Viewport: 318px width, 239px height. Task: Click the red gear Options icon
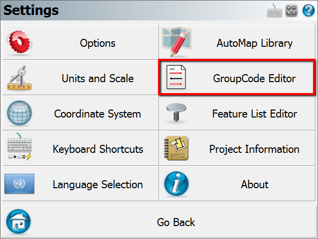tap(19, 42)
